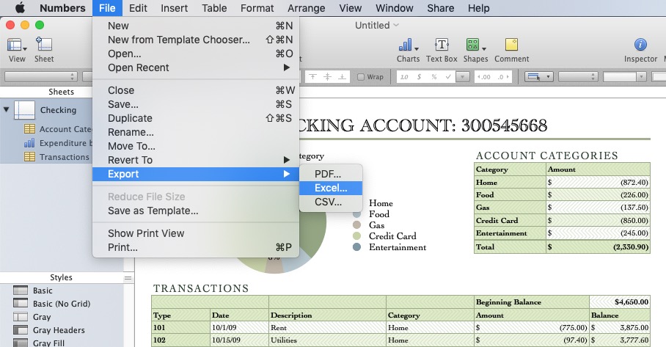Toggle the Wrap checkbox

[x=361, y=77]
